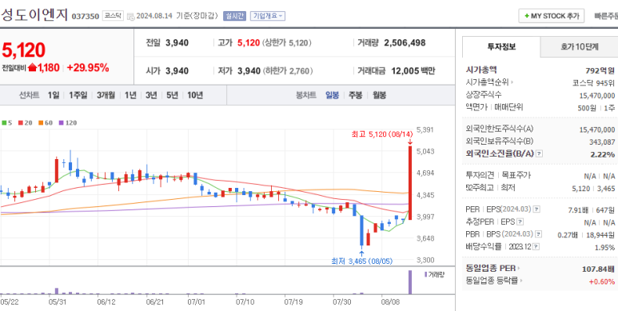
Task: Click the 동일업종 PER value 107.84배
Action: (598, 269)
